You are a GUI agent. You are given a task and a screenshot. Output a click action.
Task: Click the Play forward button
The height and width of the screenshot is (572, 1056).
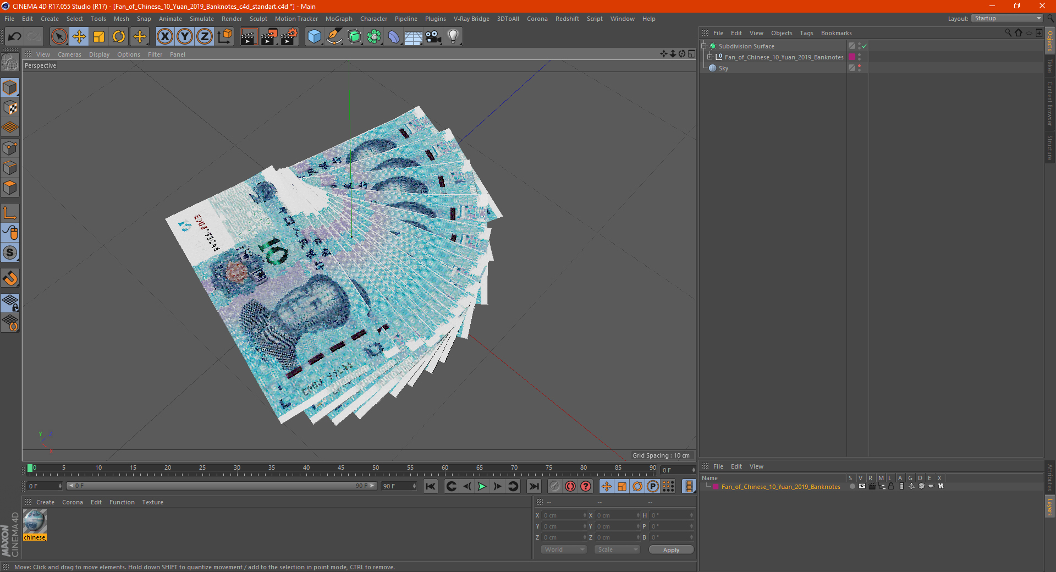coord(482,486)
